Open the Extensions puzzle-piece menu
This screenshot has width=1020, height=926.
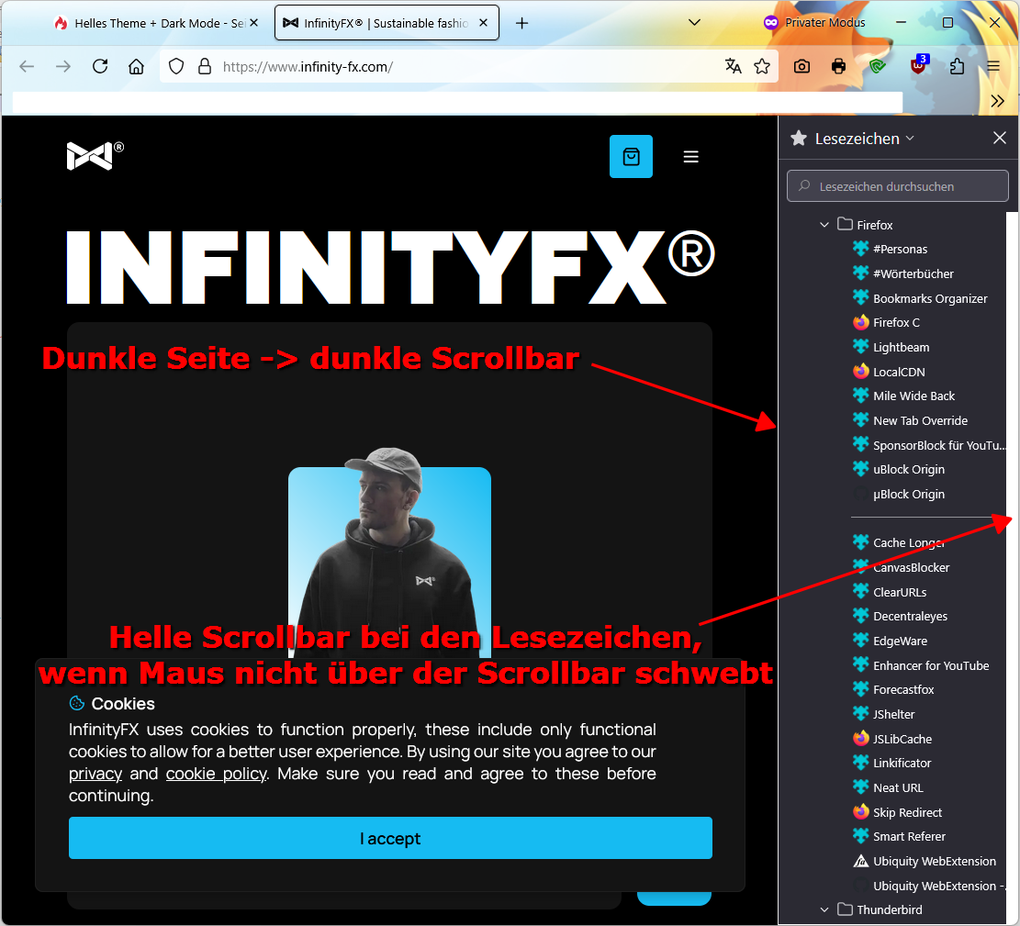point(957,66)
